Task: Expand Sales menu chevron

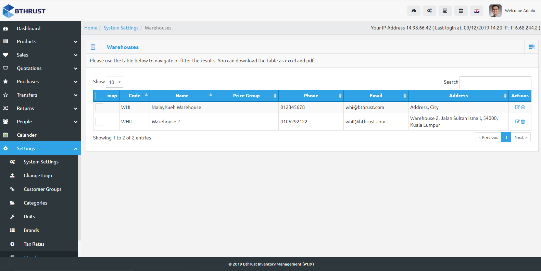Action: click(x=76, y=55)
